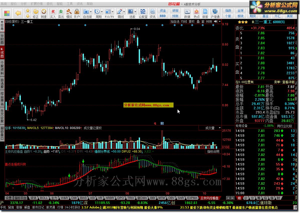Click the colorful four-square home icon
Viewport: 300px width, 213px height.
click(7, 13)
